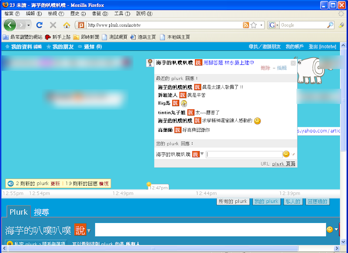
Task: Click the RSS feed icon in address bar
Action: (246, 25)
